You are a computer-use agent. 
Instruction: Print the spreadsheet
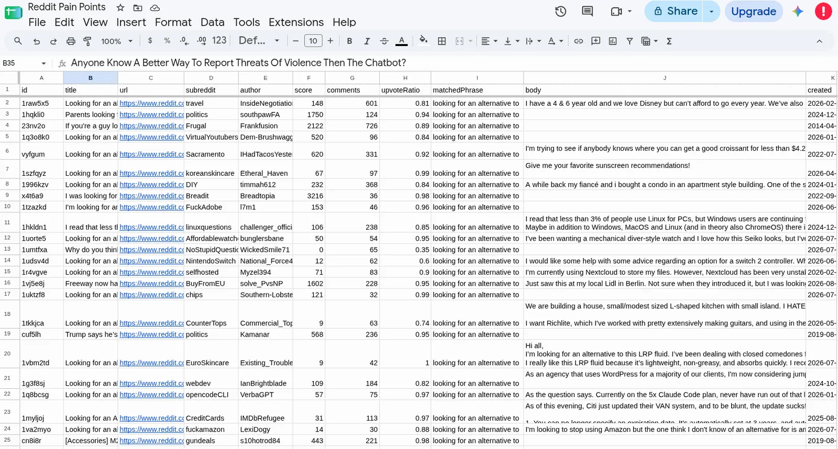click(71, 41)
